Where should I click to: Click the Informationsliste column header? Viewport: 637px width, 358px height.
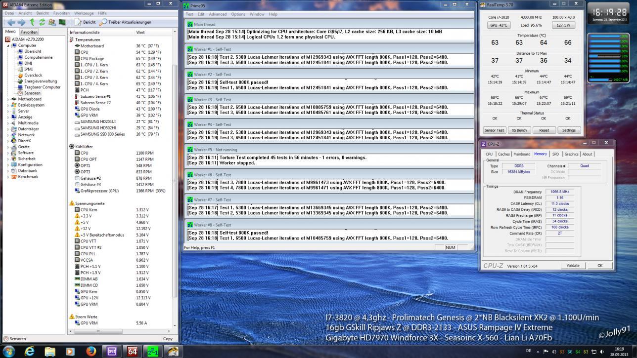pyautogui.click(x=101, y=32)
